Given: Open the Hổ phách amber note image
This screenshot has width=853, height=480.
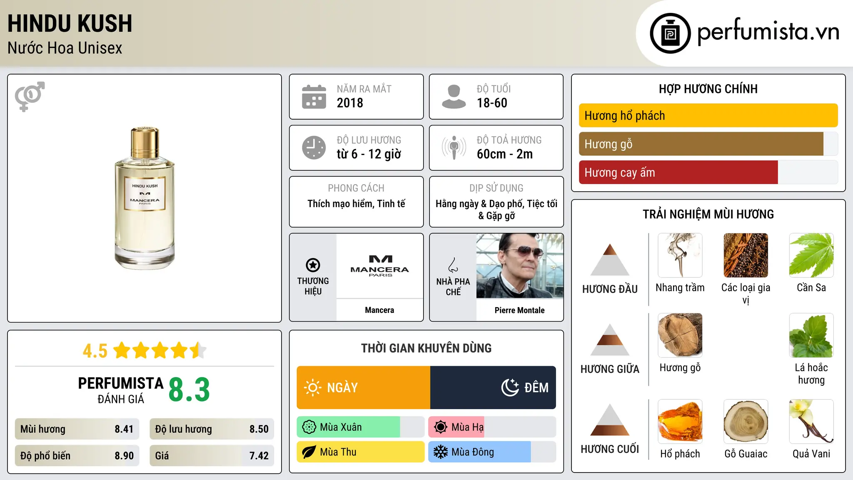Looking at the screenshot, I should point(680,422).
